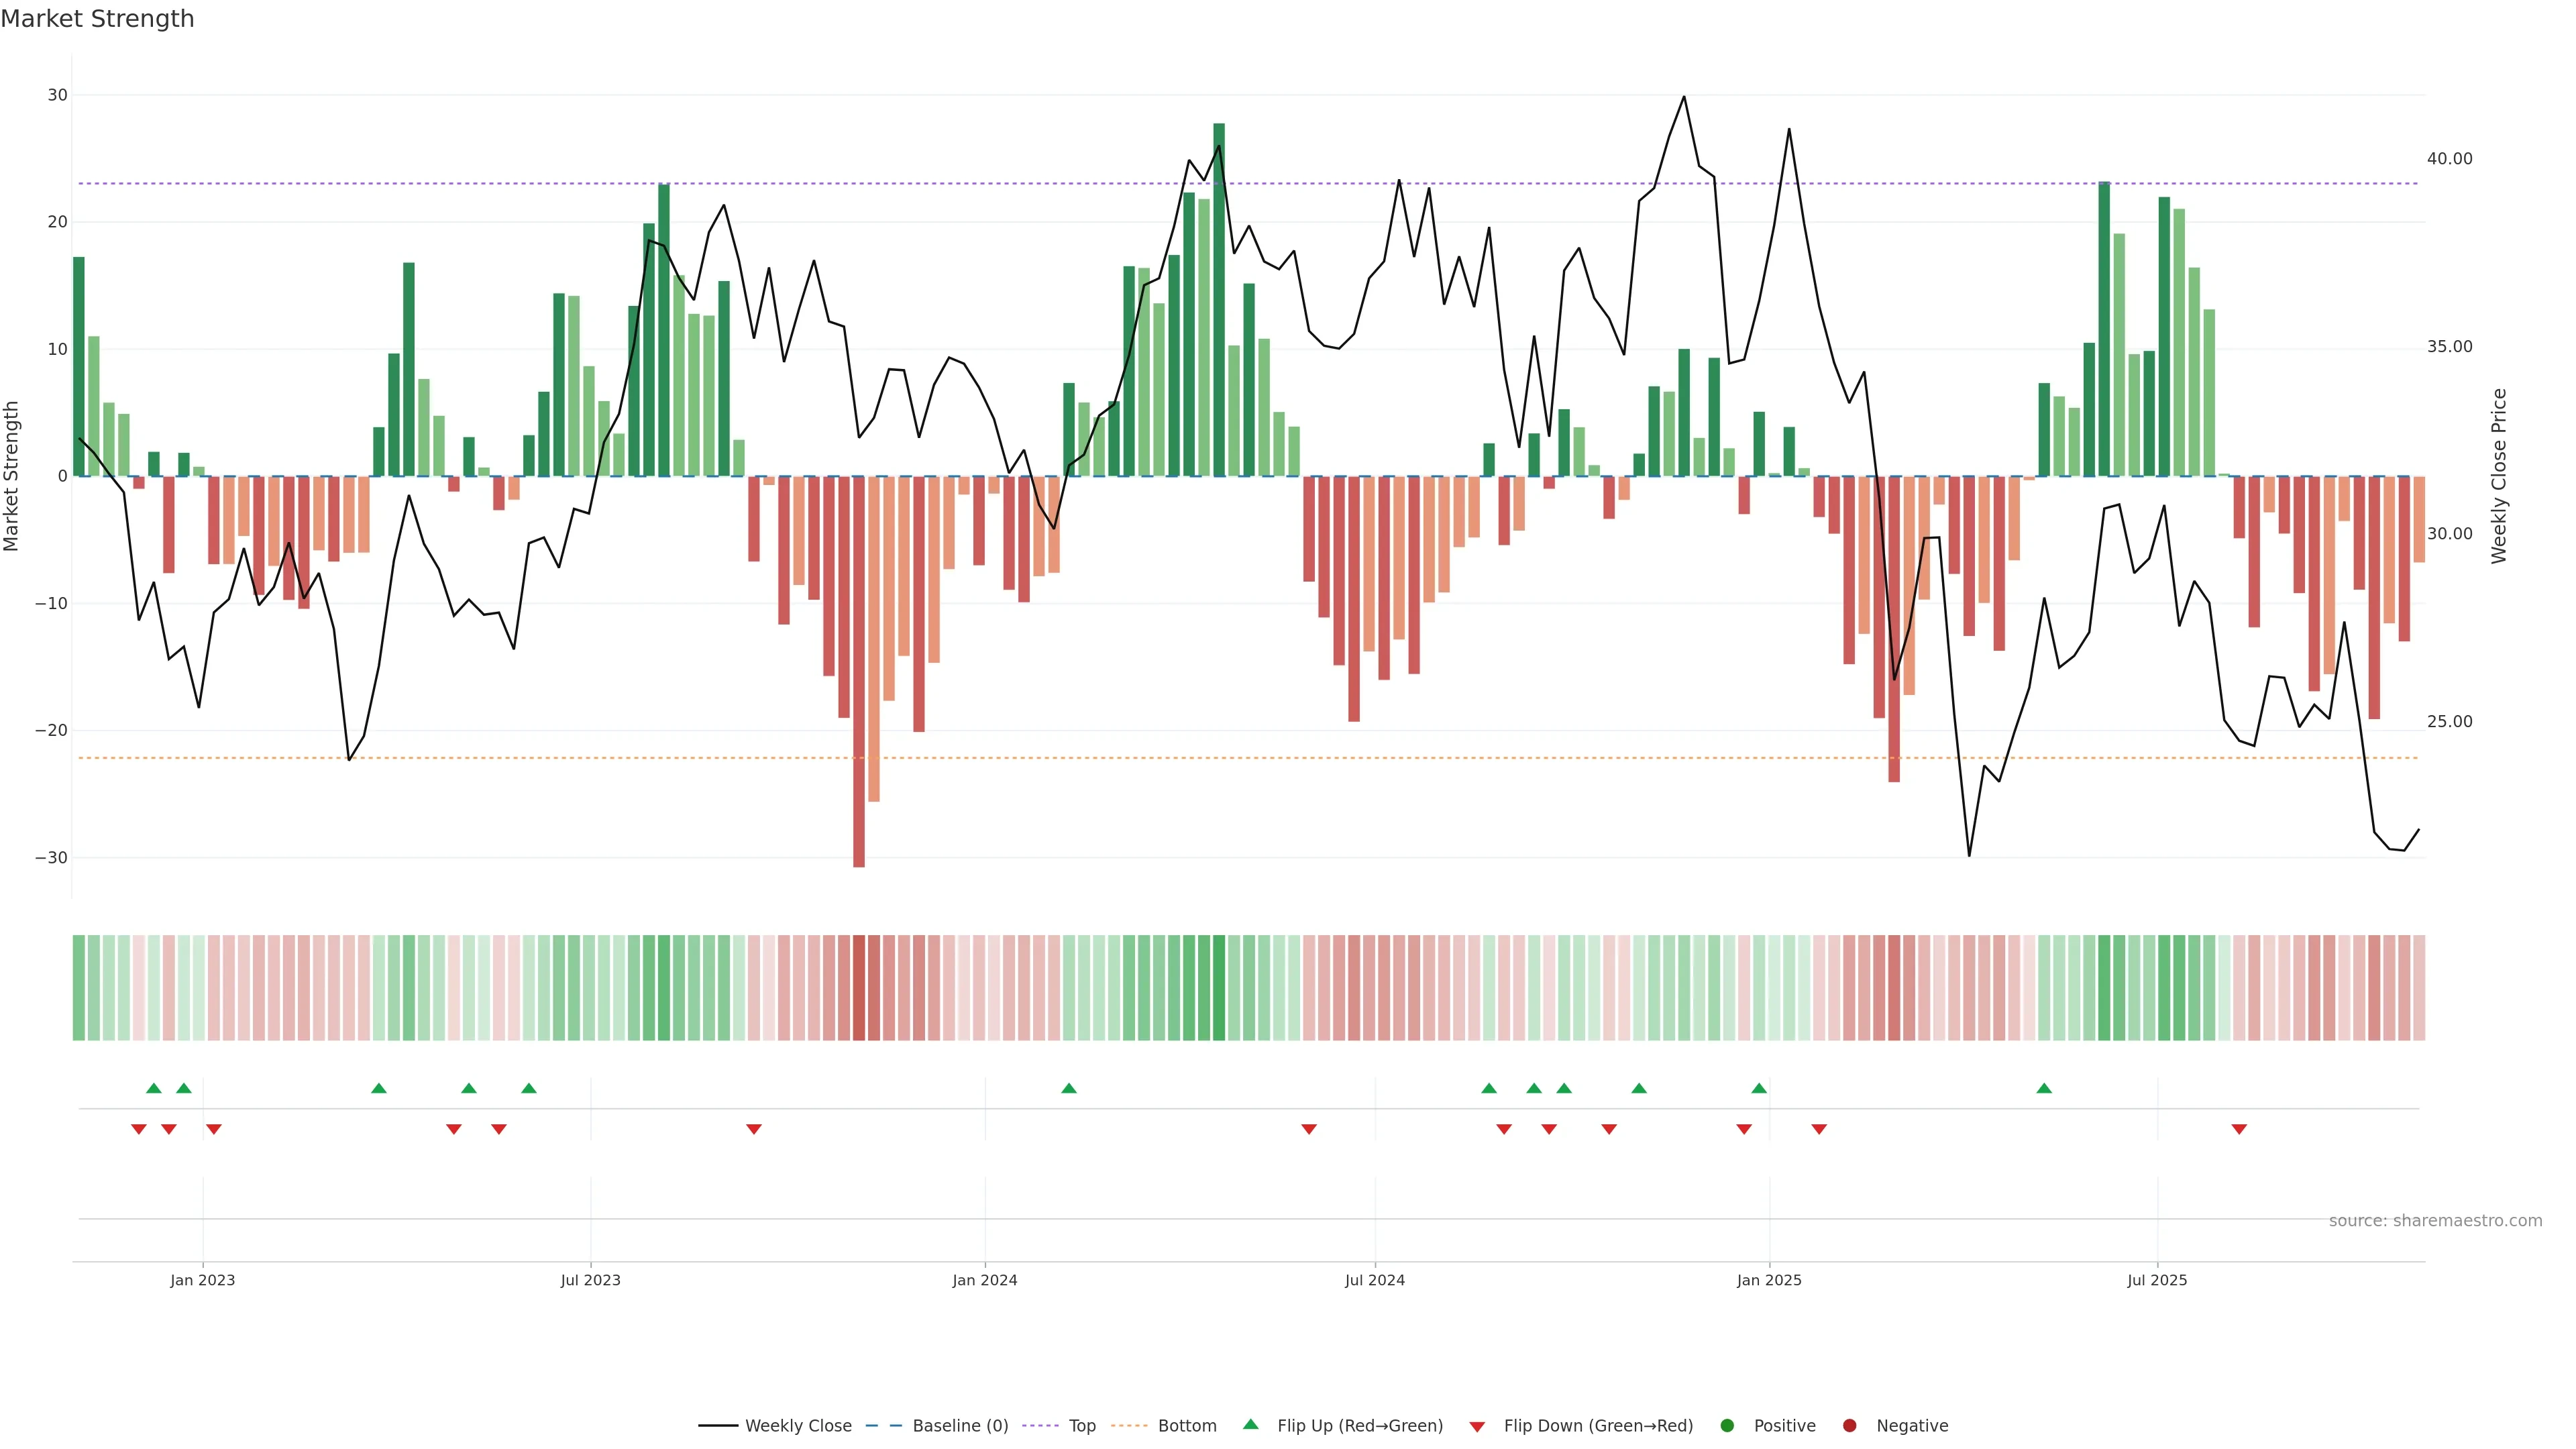
Task: Click the Weekly Close Price axis title
Action: pos(2499,476)
